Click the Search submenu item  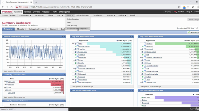(132, 15)
